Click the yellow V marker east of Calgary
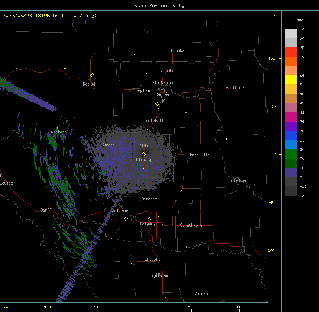Viewport: 319px width, 312px height. point(159,216)
